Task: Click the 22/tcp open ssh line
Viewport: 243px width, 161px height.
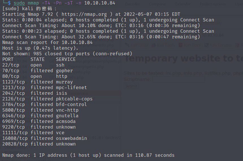Action: pyautogui.click(x=33, y=65)
